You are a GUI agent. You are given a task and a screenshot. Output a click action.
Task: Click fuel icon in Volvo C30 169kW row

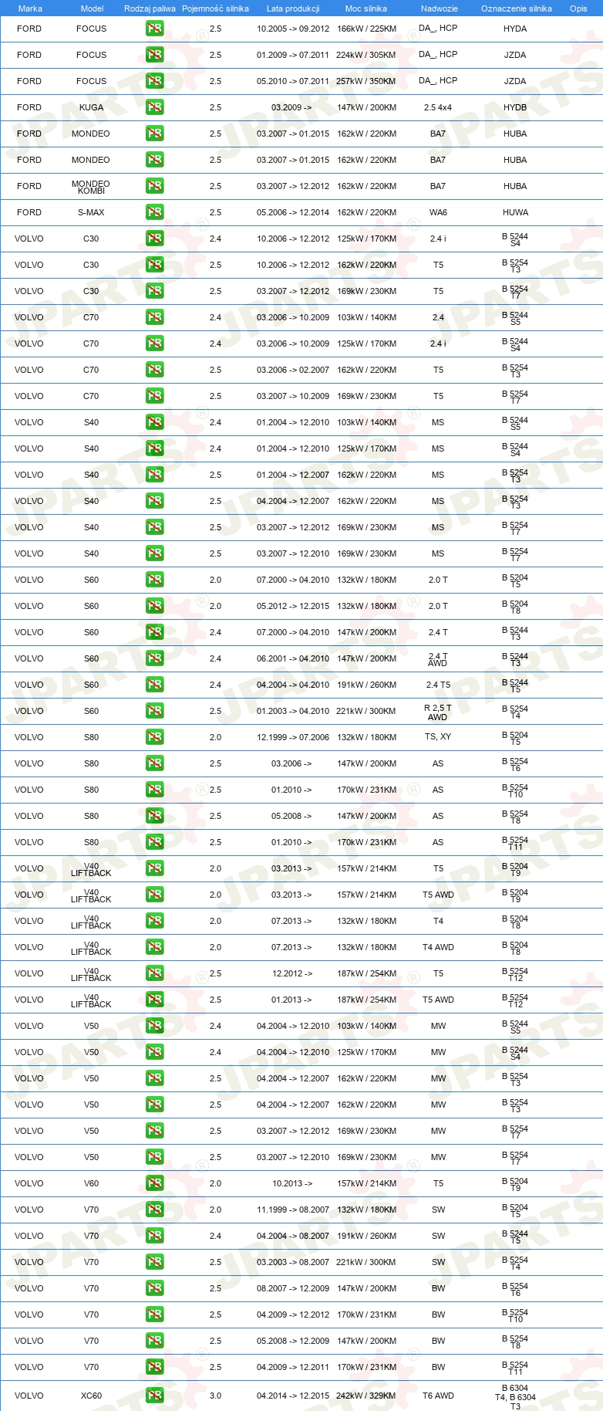pyautogui.click(x=154, y=291)
